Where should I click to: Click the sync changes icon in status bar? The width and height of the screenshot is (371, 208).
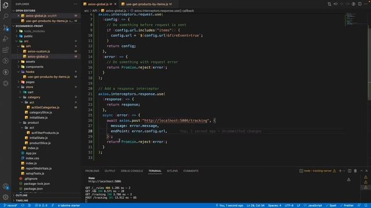[23, 206]
